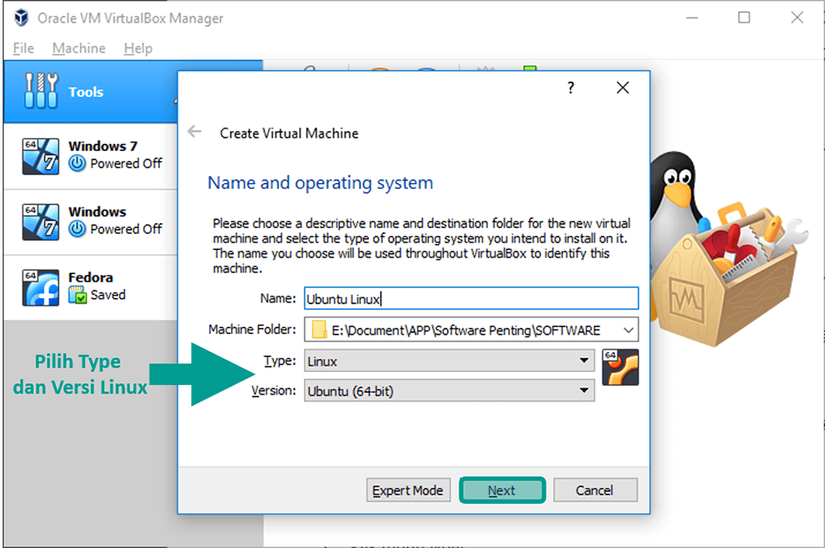
Task: Select the Windows 7 virtual machine
Action: click(90, 156)
